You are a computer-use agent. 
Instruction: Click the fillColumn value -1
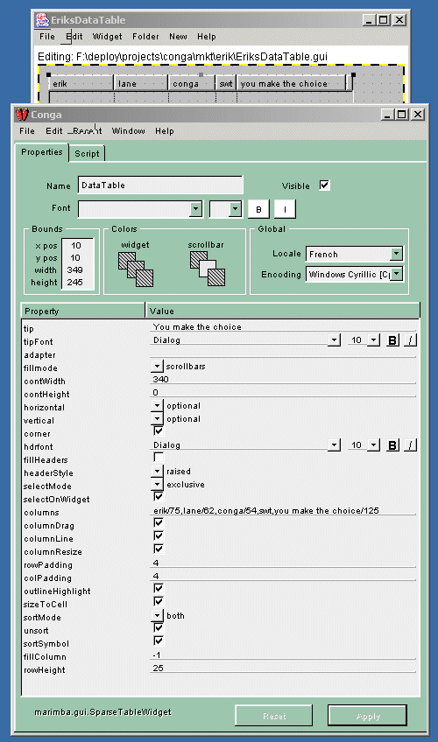(283, 654)
